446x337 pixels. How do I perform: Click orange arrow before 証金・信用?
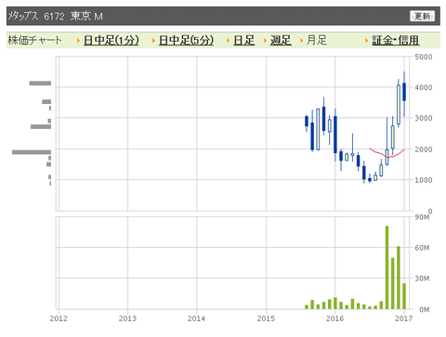(366, 41)
